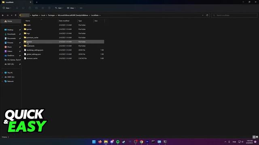259x145 pixels.
Task: Open Downloads in the navigation pane
Action: pos(11,34)
